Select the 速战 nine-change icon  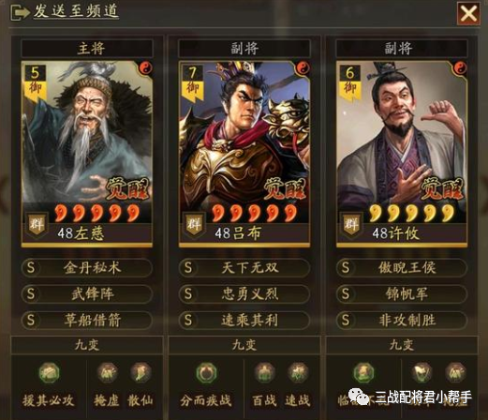(298, 372)
